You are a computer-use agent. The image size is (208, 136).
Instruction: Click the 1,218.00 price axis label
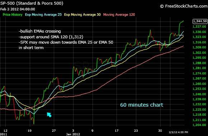click(199, 115)
